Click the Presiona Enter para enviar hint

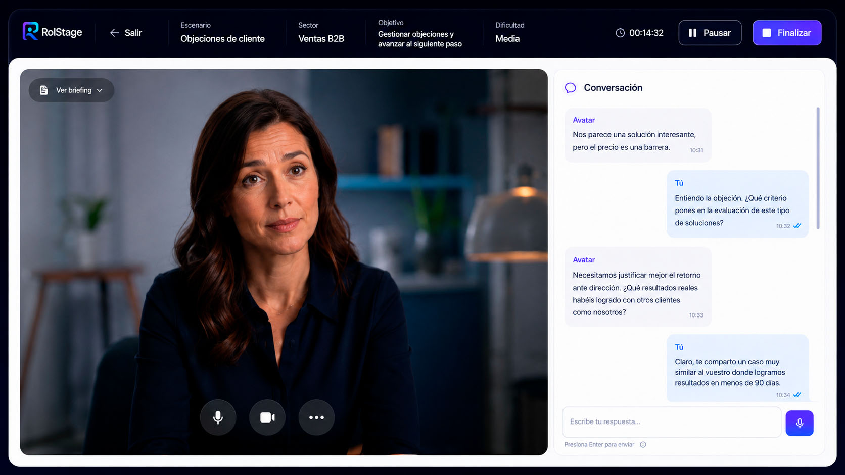click(599, 445)
